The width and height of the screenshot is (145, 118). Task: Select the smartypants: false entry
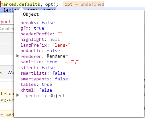pos(44,79)
